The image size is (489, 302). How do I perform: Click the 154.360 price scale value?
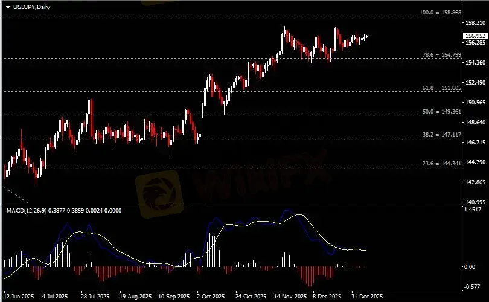(x=475, y=63)
